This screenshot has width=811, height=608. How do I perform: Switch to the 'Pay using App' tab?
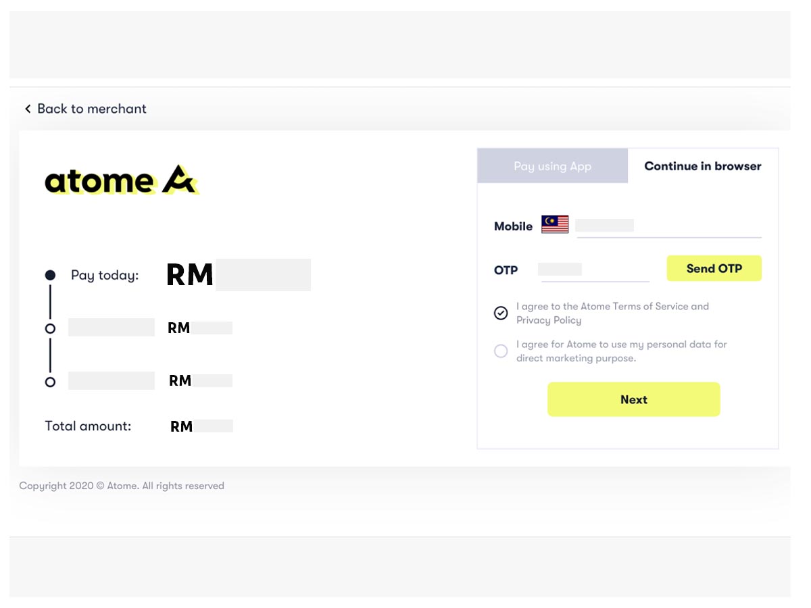552,166
